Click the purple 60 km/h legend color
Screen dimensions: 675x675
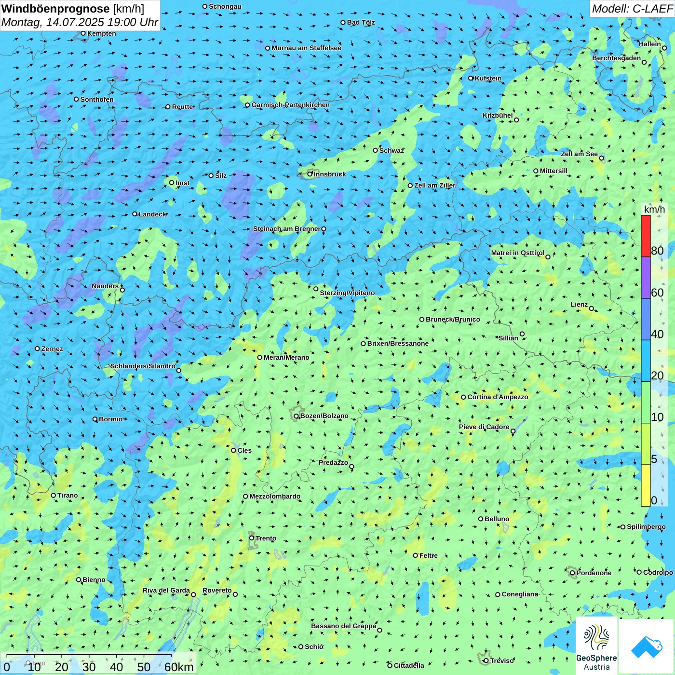[646, 278]
